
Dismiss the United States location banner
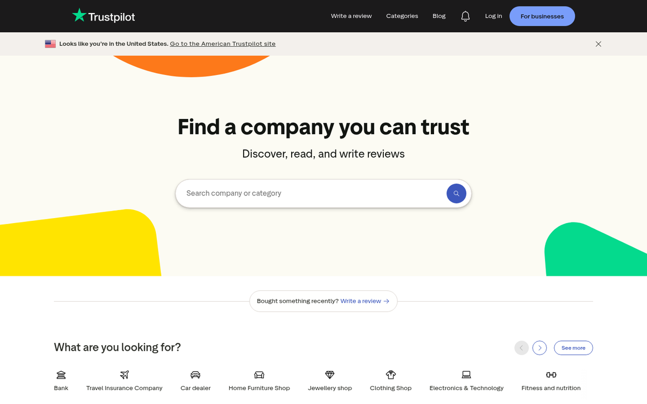[x=598, y=44]
